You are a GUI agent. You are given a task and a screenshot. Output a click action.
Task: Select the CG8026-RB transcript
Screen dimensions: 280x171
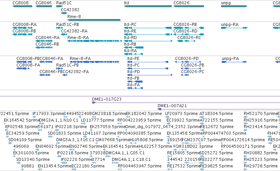pos(189,28)
